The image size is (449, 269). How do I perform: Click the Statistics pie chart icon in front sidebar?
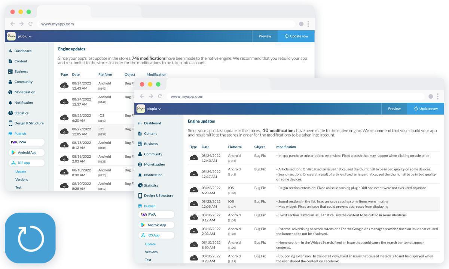(140, 185)
